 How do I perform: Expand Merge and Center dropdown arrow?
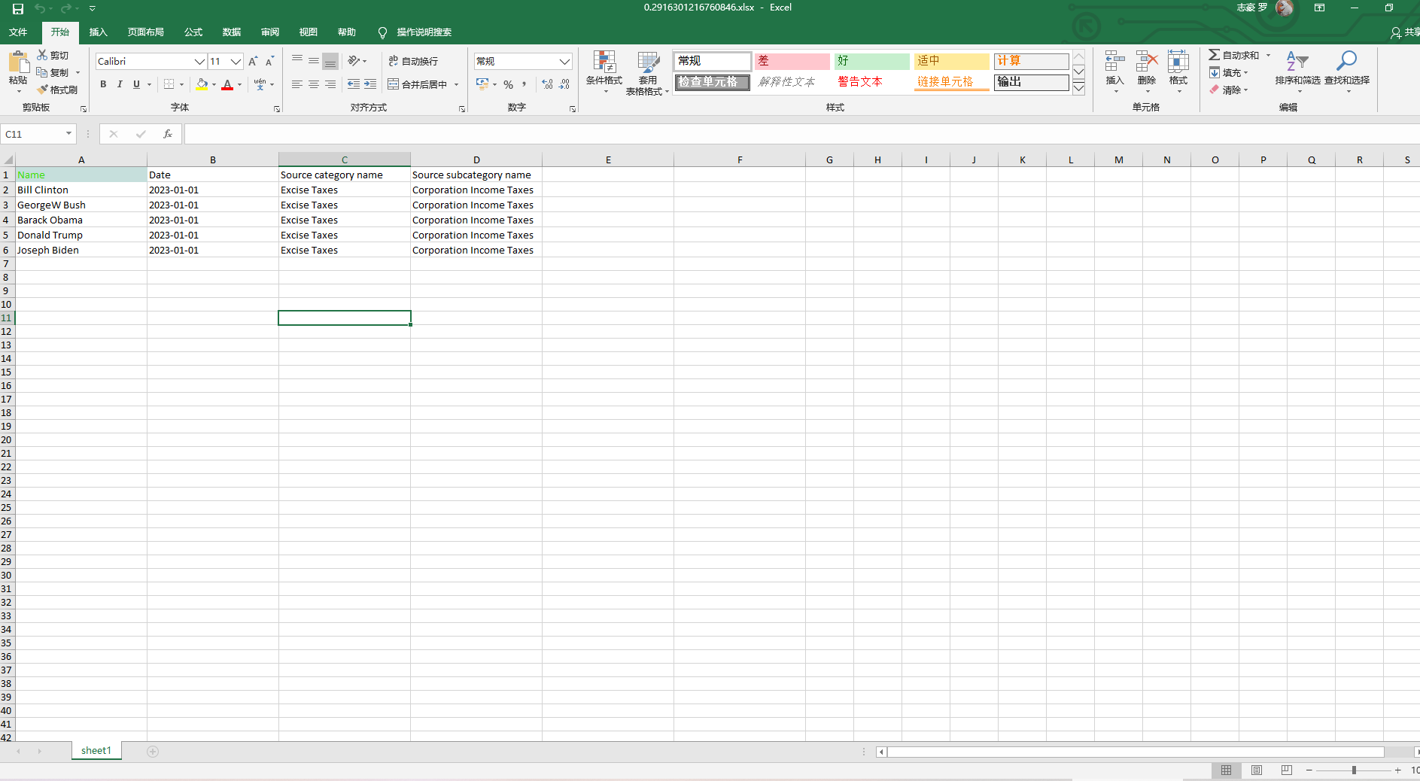(x=456, y=84)
